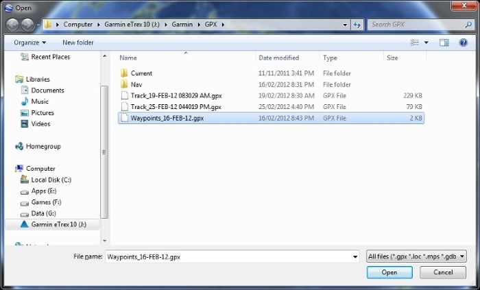Expand the view options dropdown arrow
Image resolution: width=480 pixels, height=290 pixels.
pos(426,43)
